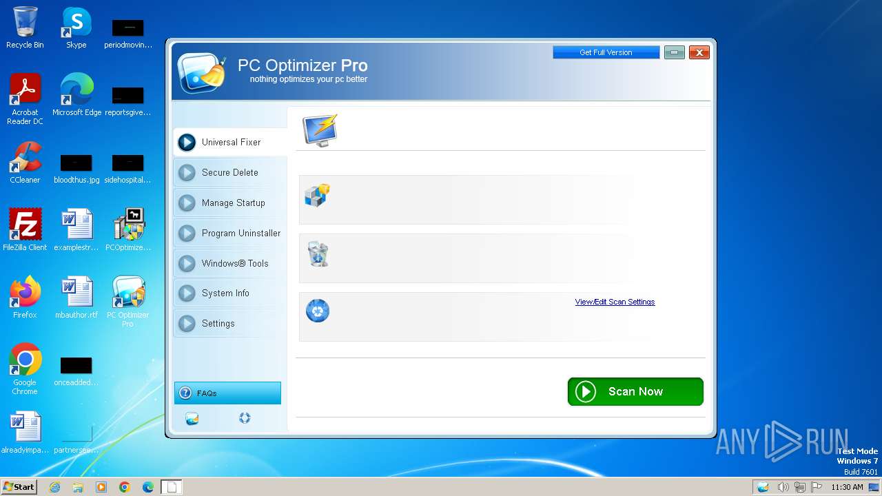Image resolution: width=882 pixels, height=496 pixels.
Task: Select the Google Chrome desktop shortcut
Action: click(25, 369)
